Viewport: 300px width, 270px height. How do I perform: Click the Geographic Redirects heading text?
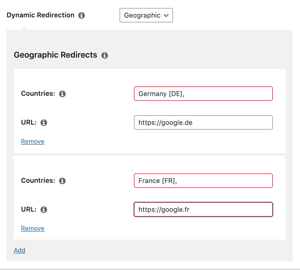[56, 55]
